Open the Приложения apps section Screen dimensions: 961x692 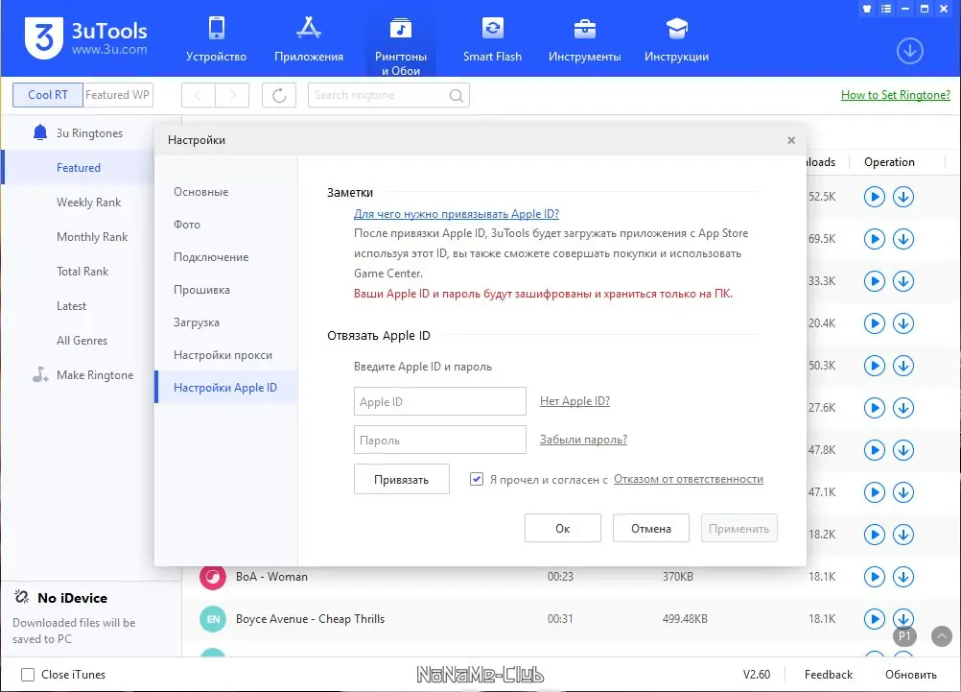[x=308, y=39]
